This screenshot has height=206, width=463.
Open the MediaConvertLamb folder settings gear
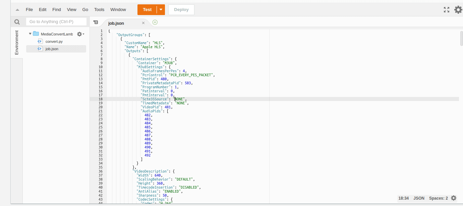tap(79, 34)
